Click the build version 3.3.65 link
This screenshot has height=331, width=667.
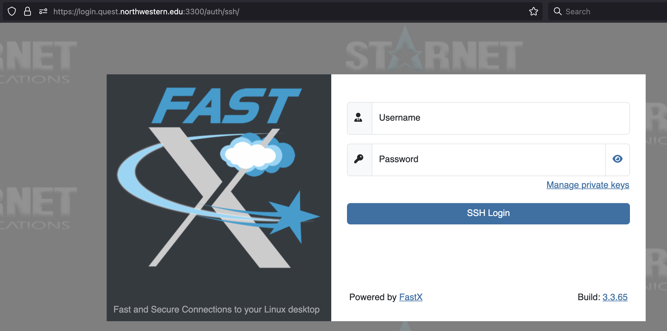click(x=615, y=297)
